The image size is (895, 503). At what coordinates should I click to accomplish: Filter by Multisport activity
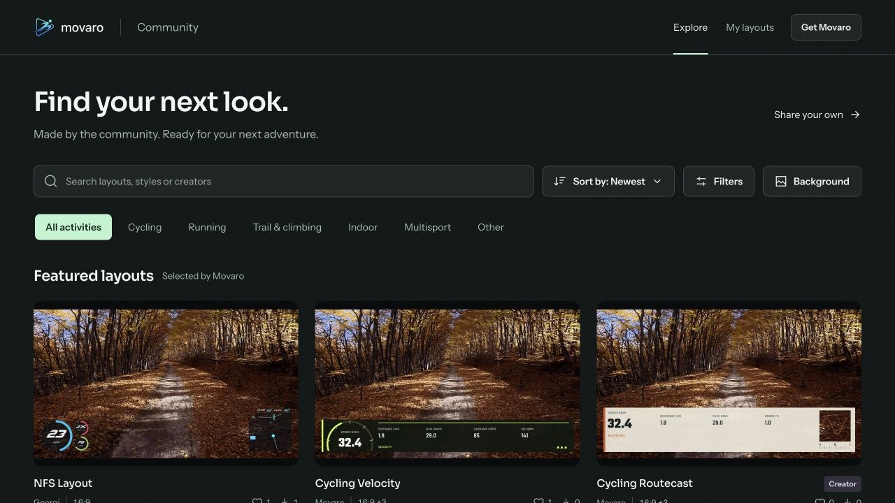[x=427, y=227]
